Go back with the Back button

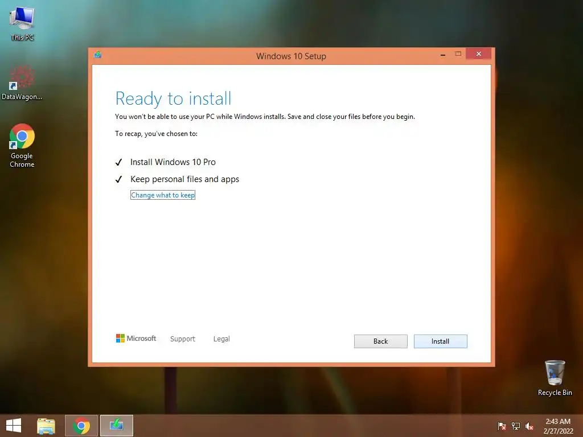tap(380, 341)
